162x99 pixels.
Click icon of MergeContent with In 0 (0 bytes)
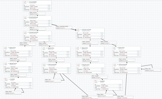6,64
